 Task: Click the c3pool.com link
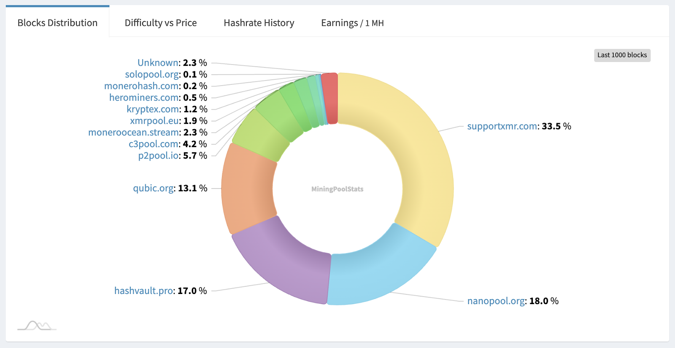click(154, 144)
